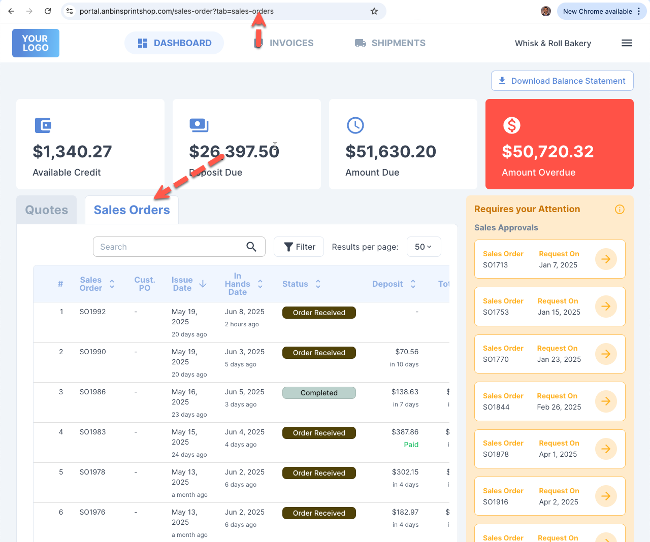The height and width of the screenshot is (542, 650).
Task: Switch to the Quotes tab
Action: [47, 210]
